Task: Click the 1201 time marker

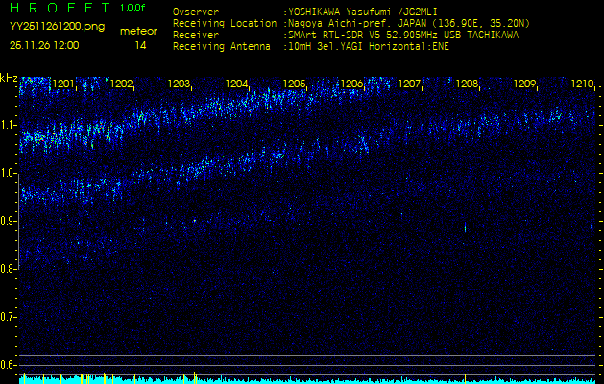Action: click(x=63, y=84)
